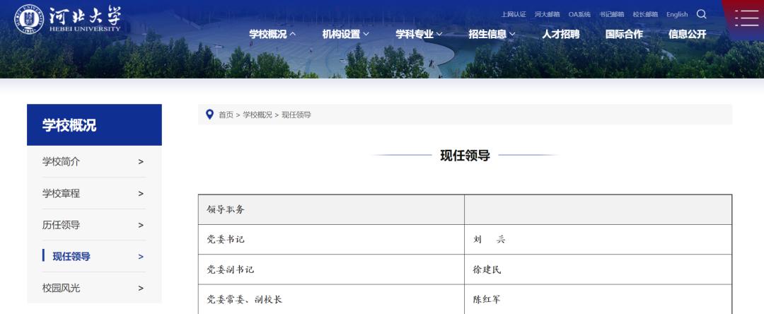764x314 pixels.
Task: Follow the 上网认证 link
Action: pyautogui.click(x=514, y=15)
